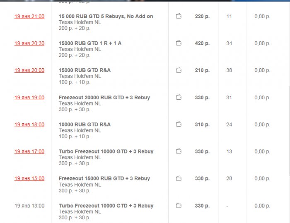Click the wallet icon beside Freezeout 20000 RUB GTD
Viewport: 290px width, 223px height.
[x=179, y=98]
